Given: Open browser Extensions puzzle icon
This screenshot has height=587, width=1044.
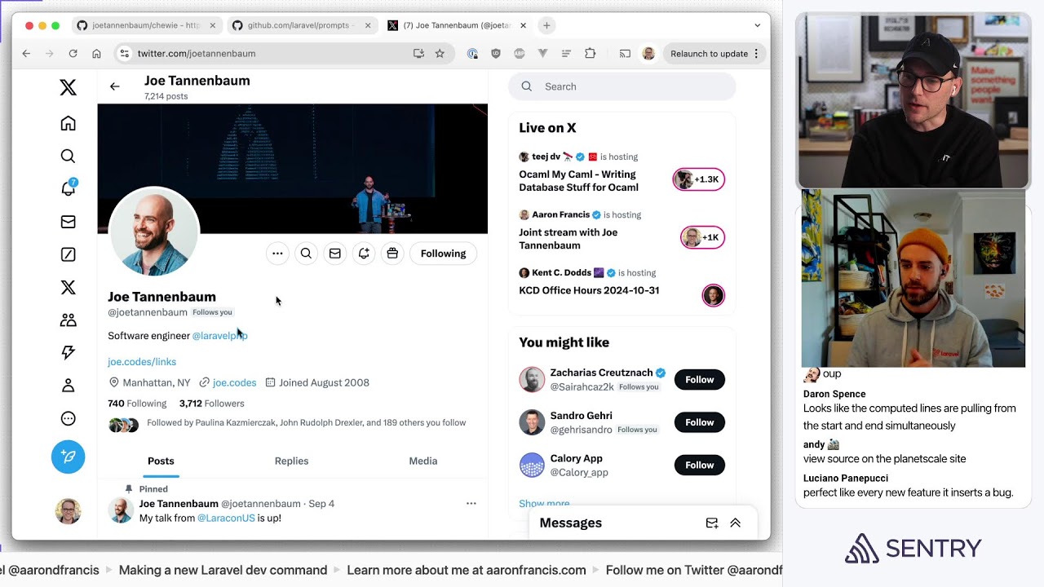Looking at the screenshot, I should tap(591, 54).
